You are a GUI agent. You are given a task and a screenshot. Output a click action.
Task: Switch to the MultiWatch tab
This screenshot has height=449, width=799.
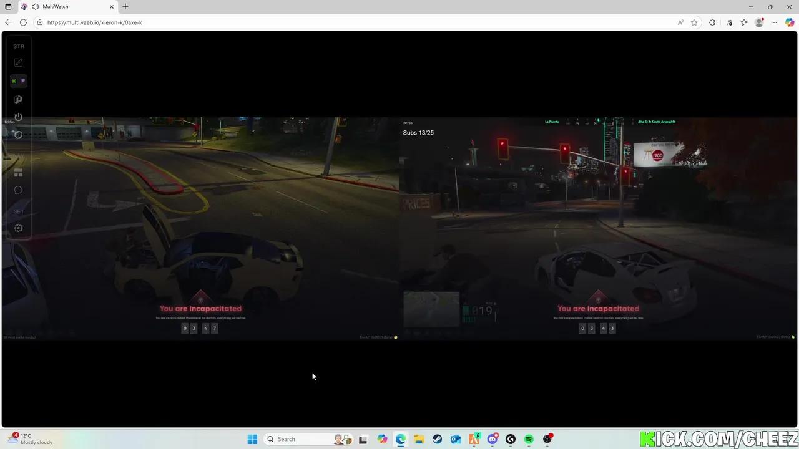click(67, 7)
